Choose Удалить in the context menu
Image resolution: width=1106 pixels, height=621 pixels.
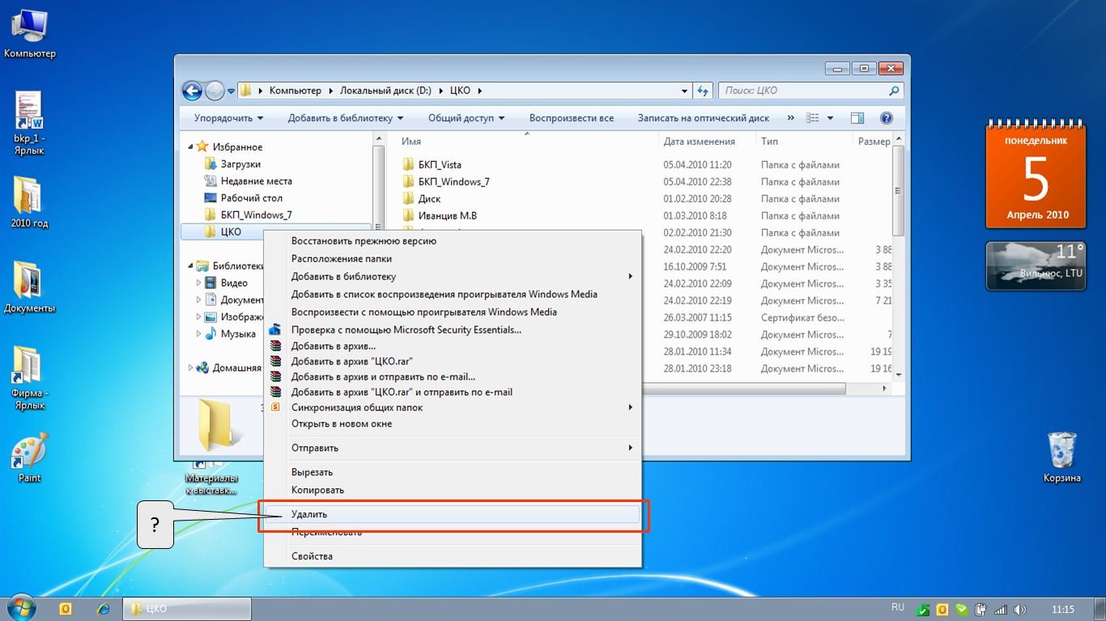coord(309,514)
